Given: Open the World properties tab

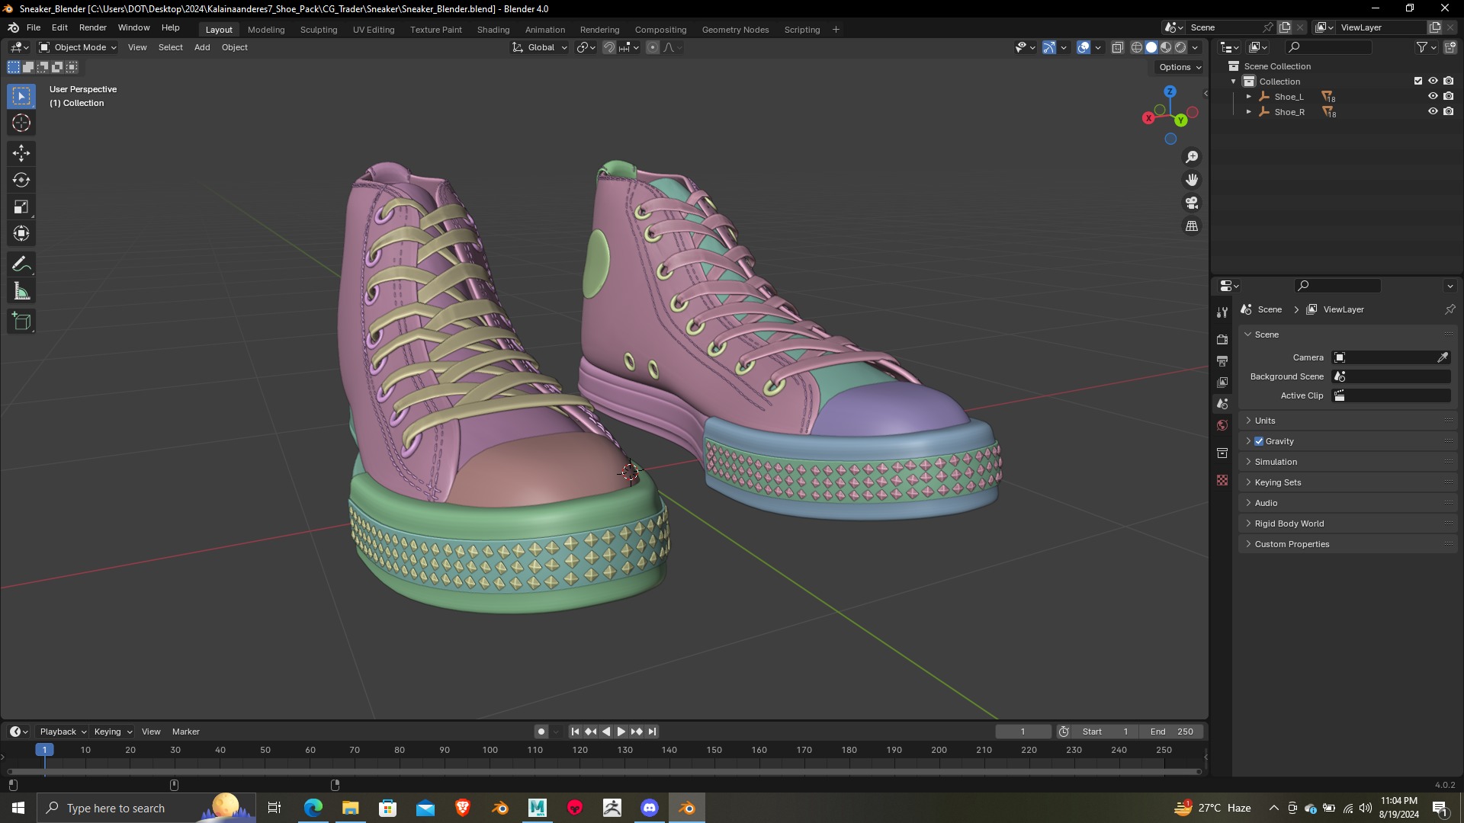Looking at the screenshot, I should click(x=1222, y=425).
